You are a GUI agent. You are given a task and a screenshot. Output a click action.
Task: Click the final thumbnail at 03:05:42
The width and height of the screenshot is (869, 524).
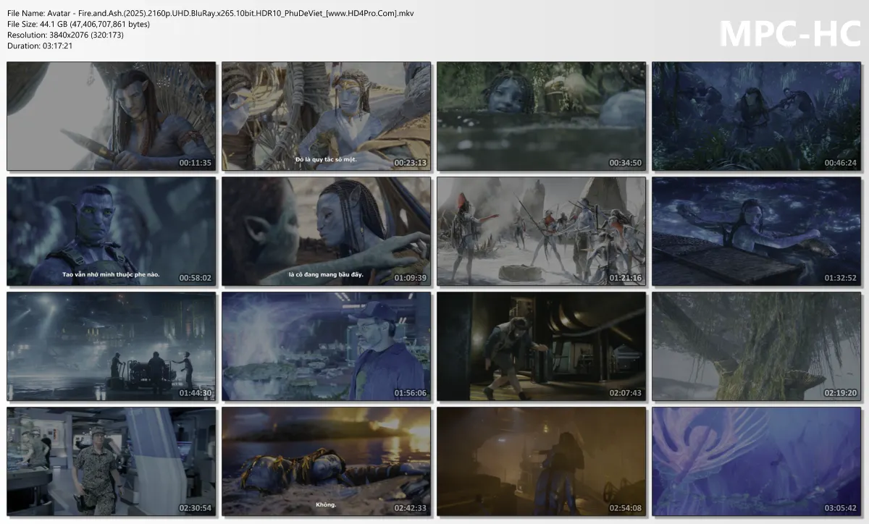click(x=757, y=461)
